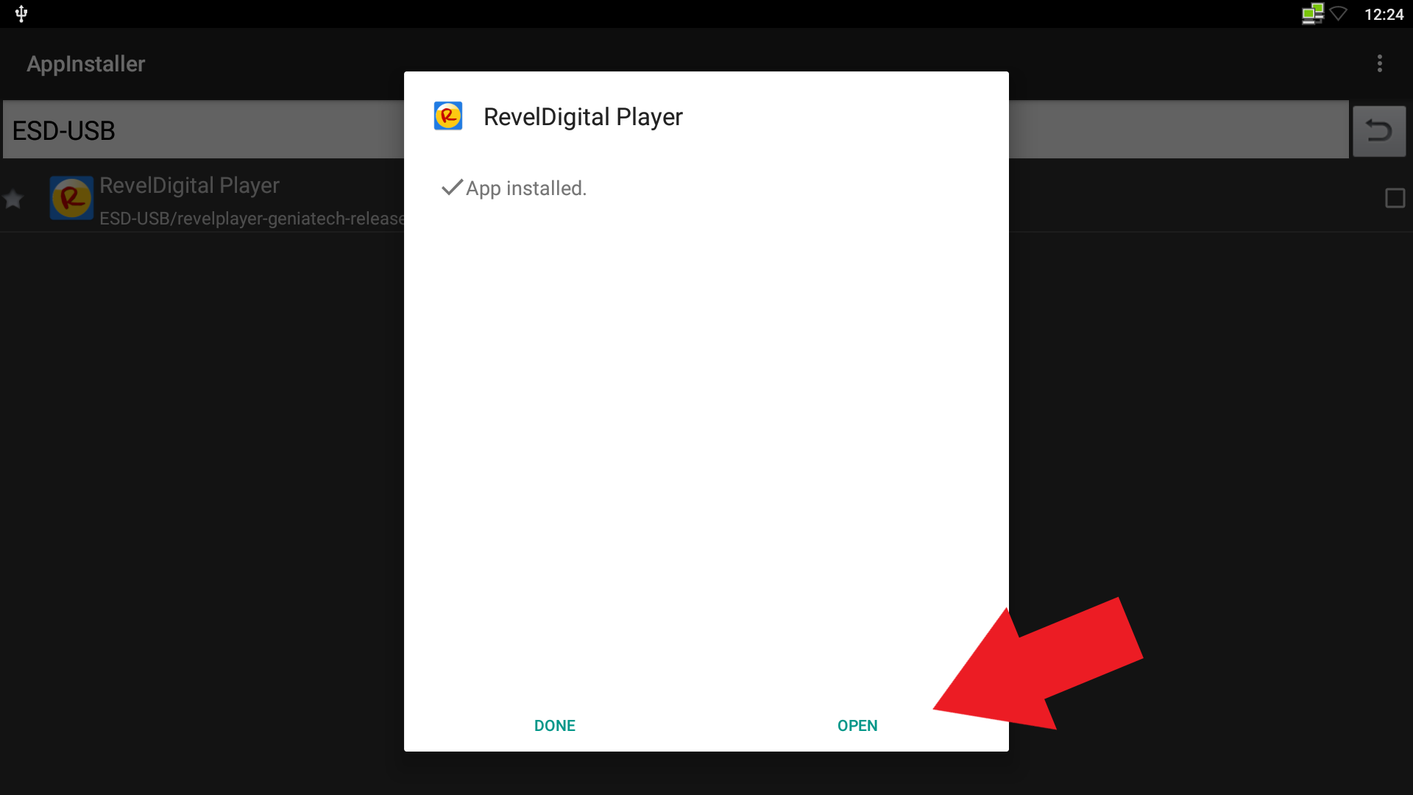Open the installed RevelDigital Player app
The width and height of the screenshot is (1413, 795).
point(857,726)
